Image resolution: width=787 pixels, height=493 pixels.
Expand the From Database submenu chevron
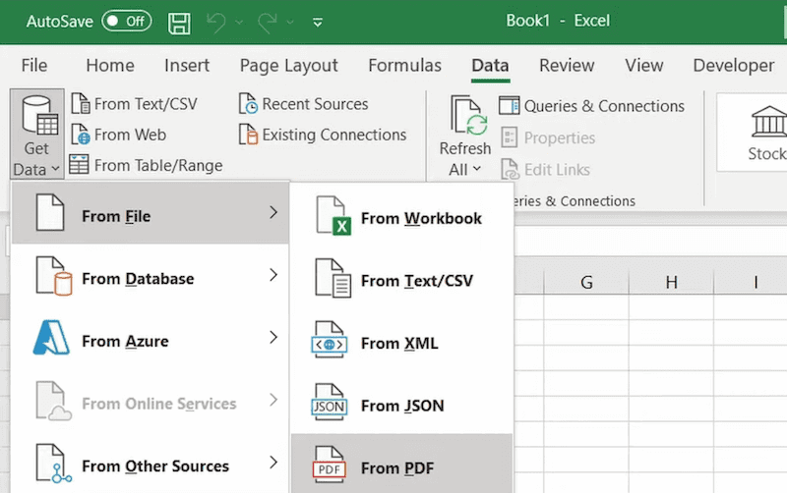(273, 275)
